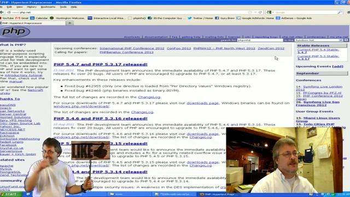Go back with the browser back arrow
This screenshot has width=350, height=197.
coord(2,12)
